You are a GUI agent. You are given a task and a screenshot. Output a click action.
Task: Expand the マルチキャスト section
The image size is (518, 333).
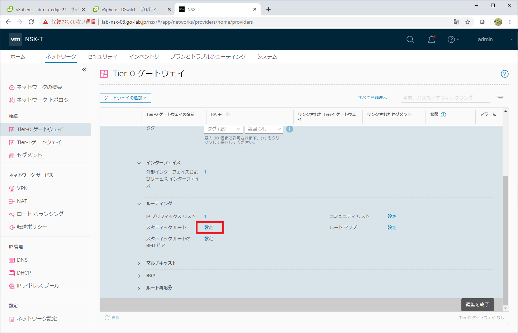pos(139,263)
